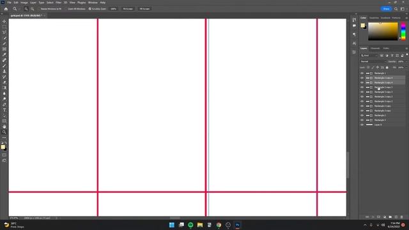Choose Zoom In mode in options bar

point(26,9)
